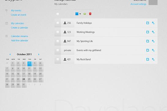Open Account settings link

coord(139,4)
